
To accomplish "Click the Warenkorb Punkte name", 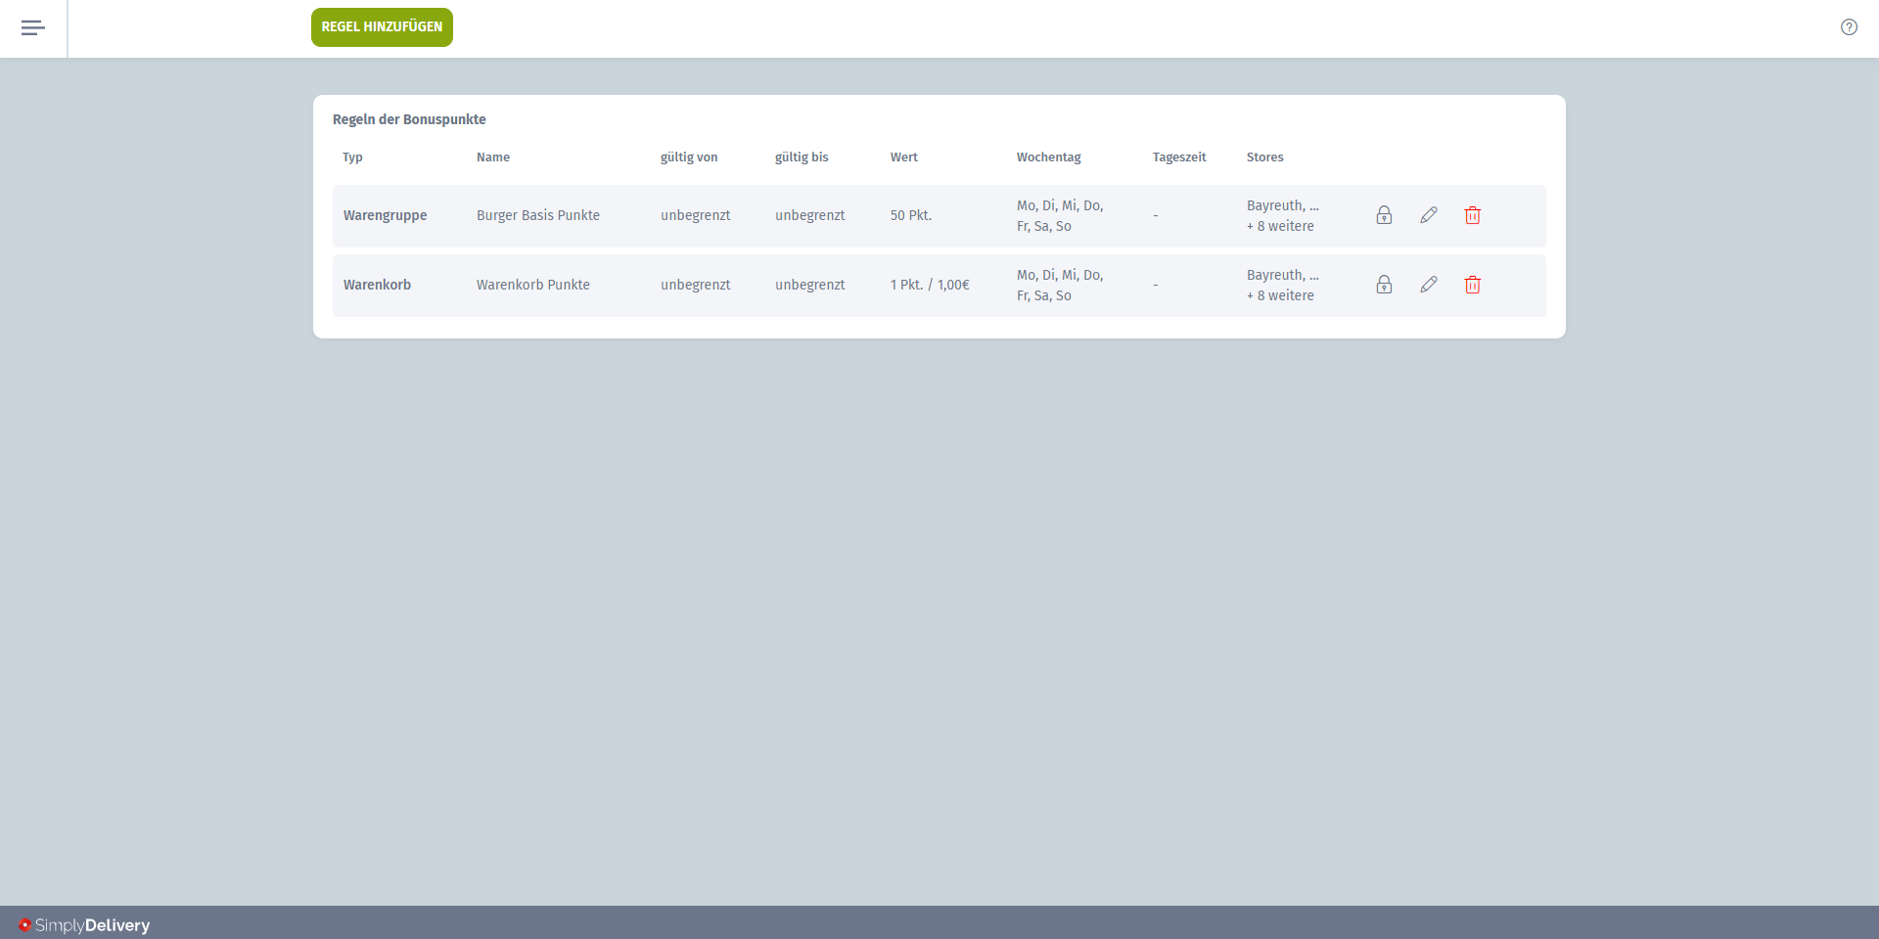I will (x=533, y=285).
